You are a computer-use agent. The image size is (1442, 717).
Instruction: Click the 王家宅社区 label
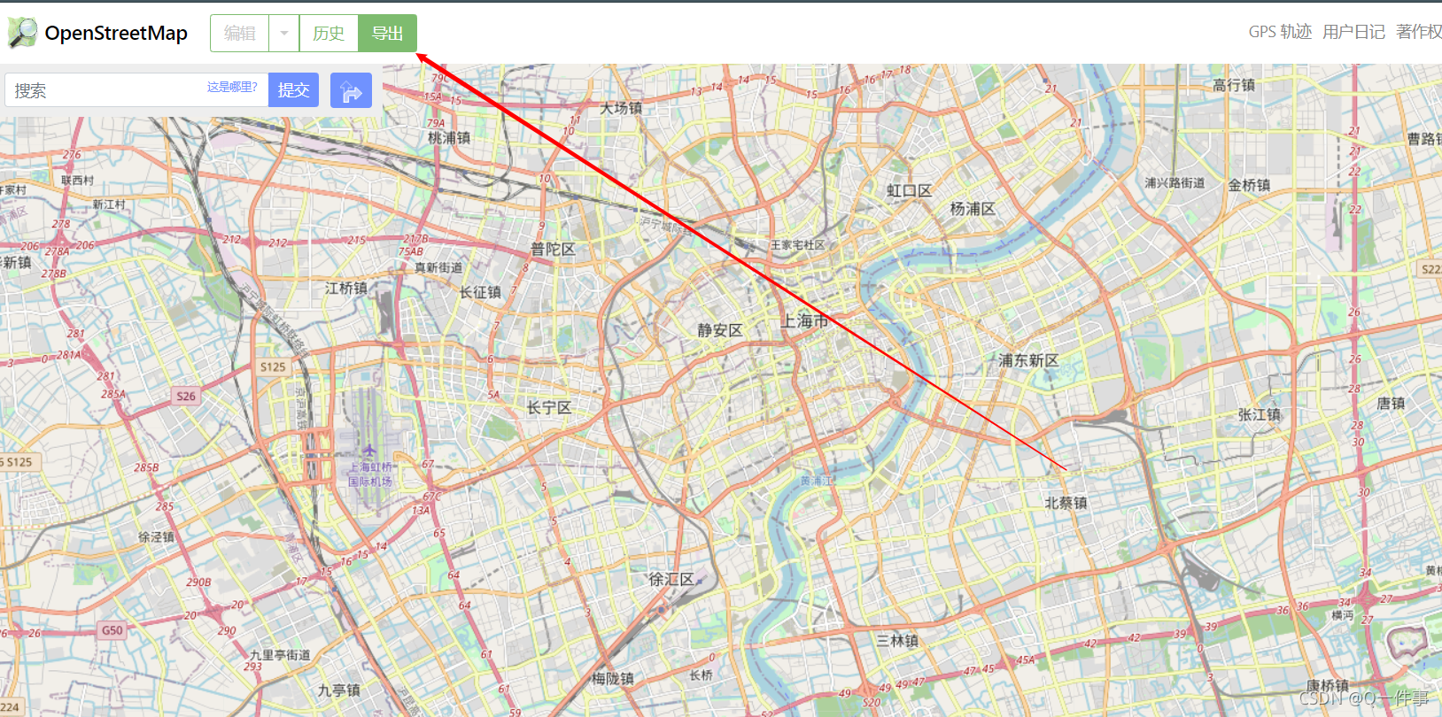pos(797,245)
